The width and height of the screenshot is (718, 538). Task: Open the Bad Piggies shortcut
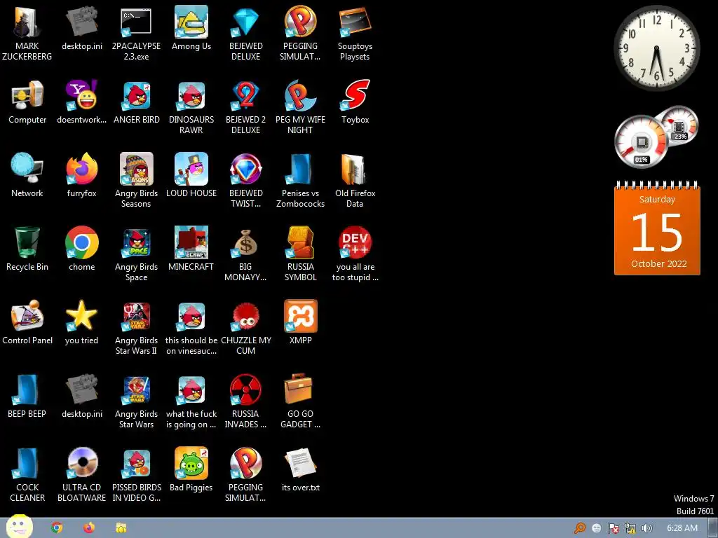(191, 464)
